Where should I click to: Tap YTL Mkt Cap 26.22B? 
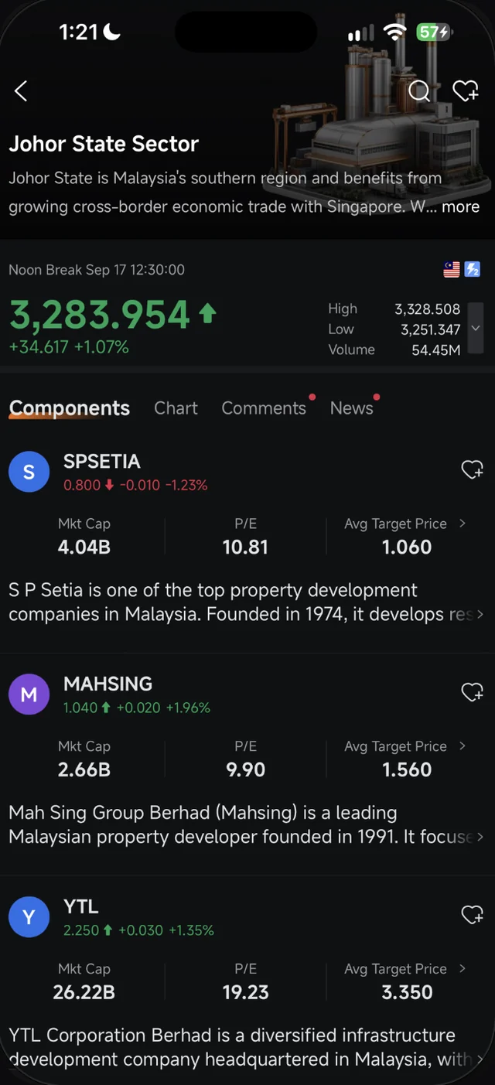[x=84, y=993]
